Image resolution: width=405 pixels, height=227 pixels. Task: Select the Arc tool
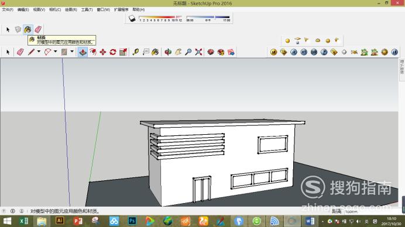point(48,52)
